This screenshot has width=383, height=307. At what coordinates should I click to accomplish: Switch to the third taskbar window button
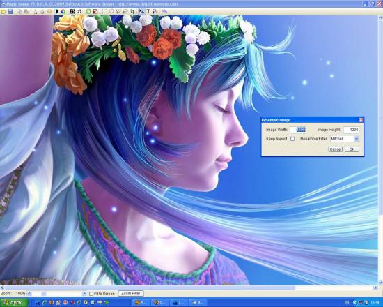pyautogui.click(x=179, y=303)
